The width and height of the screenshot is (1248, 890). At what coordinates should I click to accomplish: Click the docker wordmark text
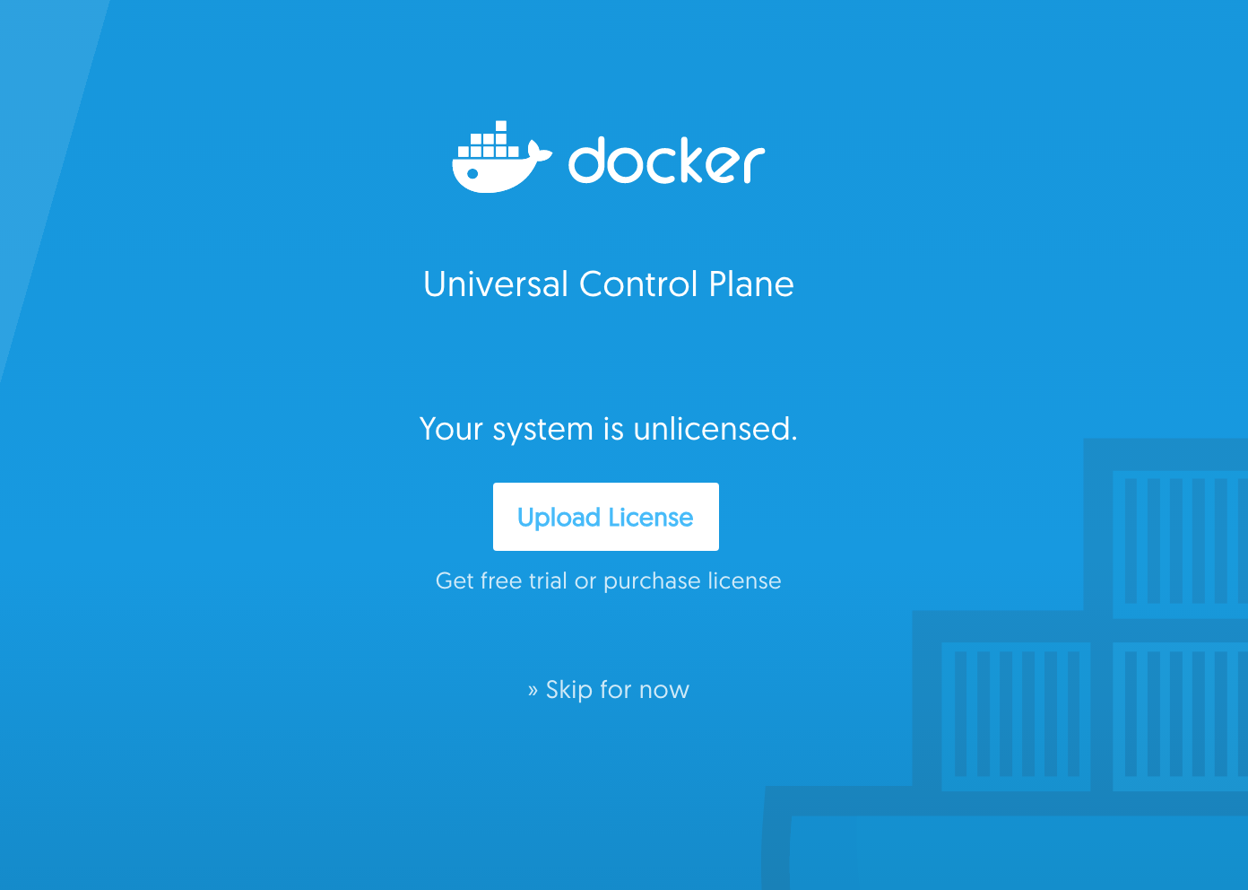pyautogui.click(x=666, y=161)
